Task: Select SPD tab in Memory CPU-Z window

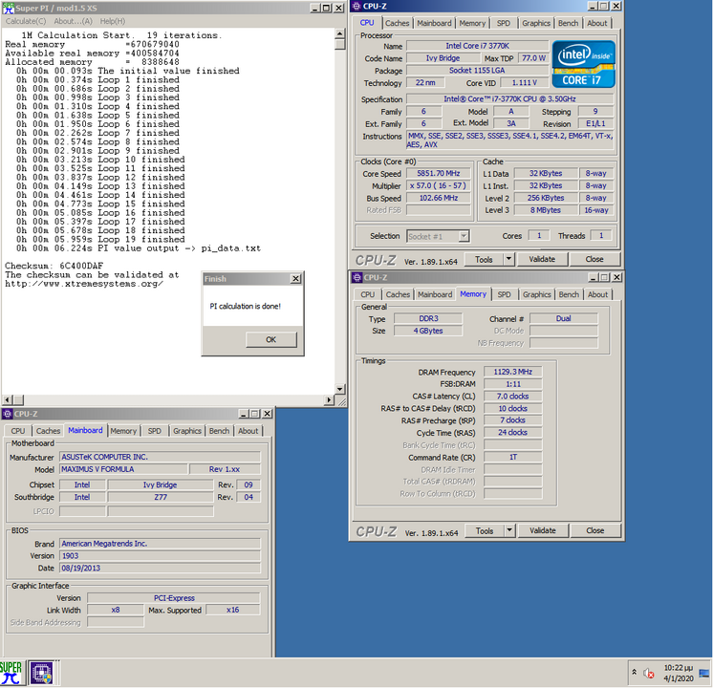Action: point(504,294)
